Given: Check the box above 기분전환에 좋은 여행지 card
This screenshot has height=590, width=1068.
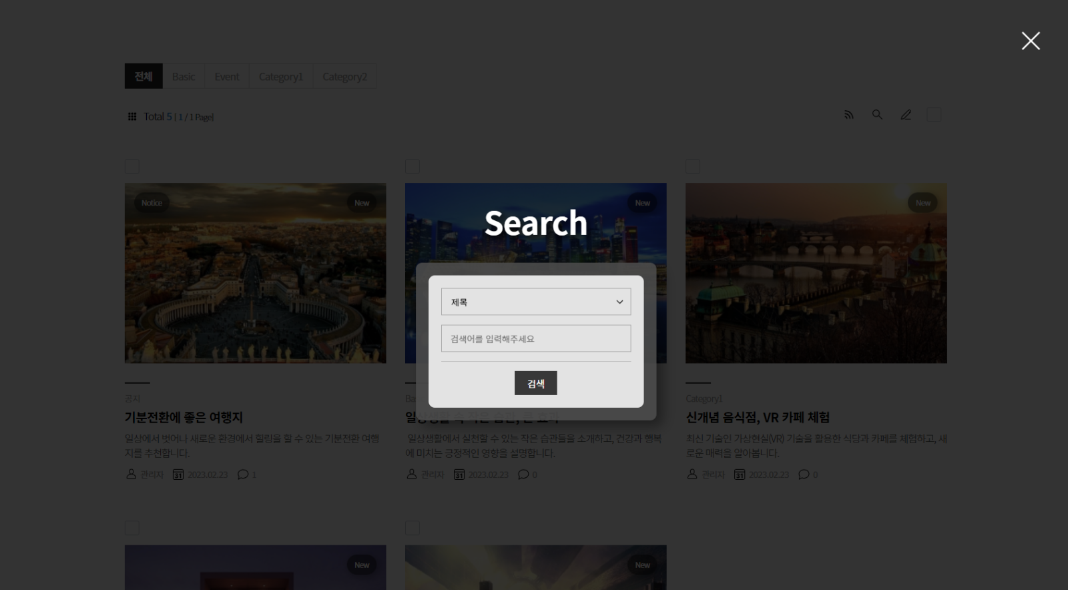Looking at the screenshot, I should (132, 166).
